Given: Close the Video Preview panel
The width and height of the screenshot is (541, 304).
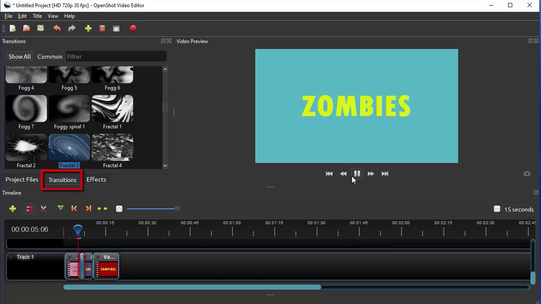Looking at the screenshot, I should tap(536, 41).
